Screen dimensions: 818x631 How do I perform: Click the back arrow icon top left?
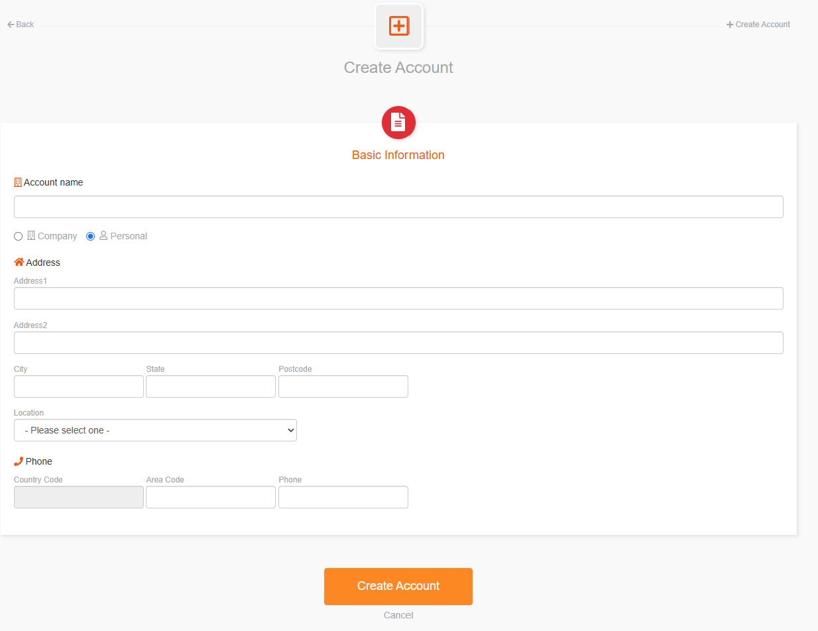(x=11, y=25)
